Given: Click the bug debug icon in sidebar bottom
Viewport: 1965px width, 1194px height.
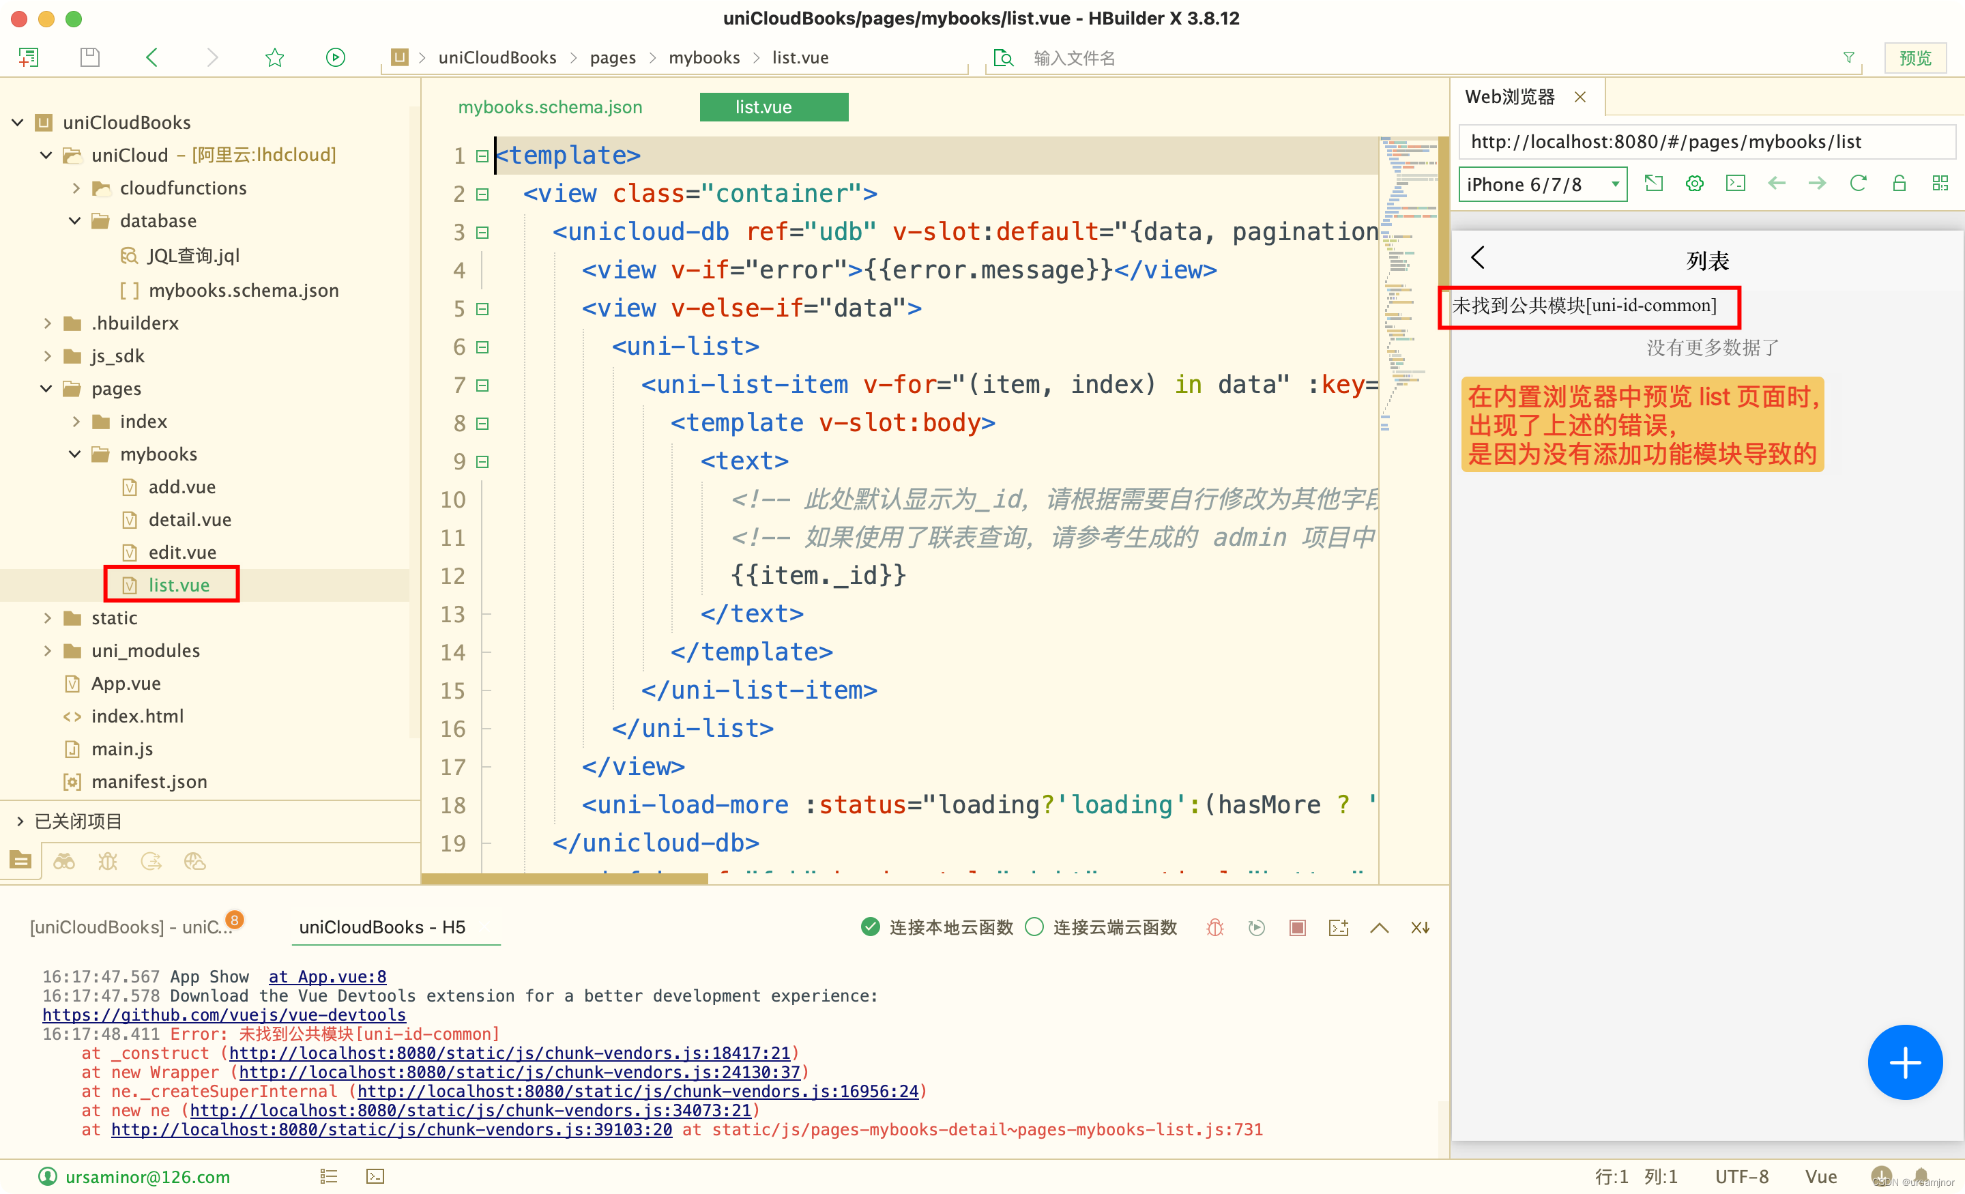Looking at the screenshot, I should click(108, 860).
